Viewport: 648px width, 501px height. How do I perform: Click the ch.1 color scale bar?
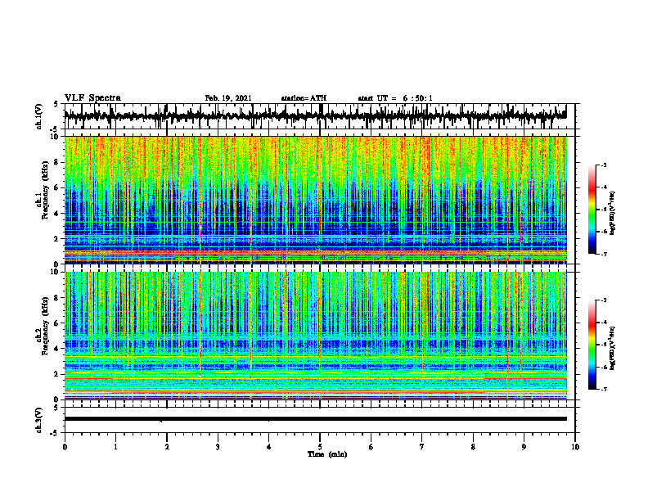[592, 210]
